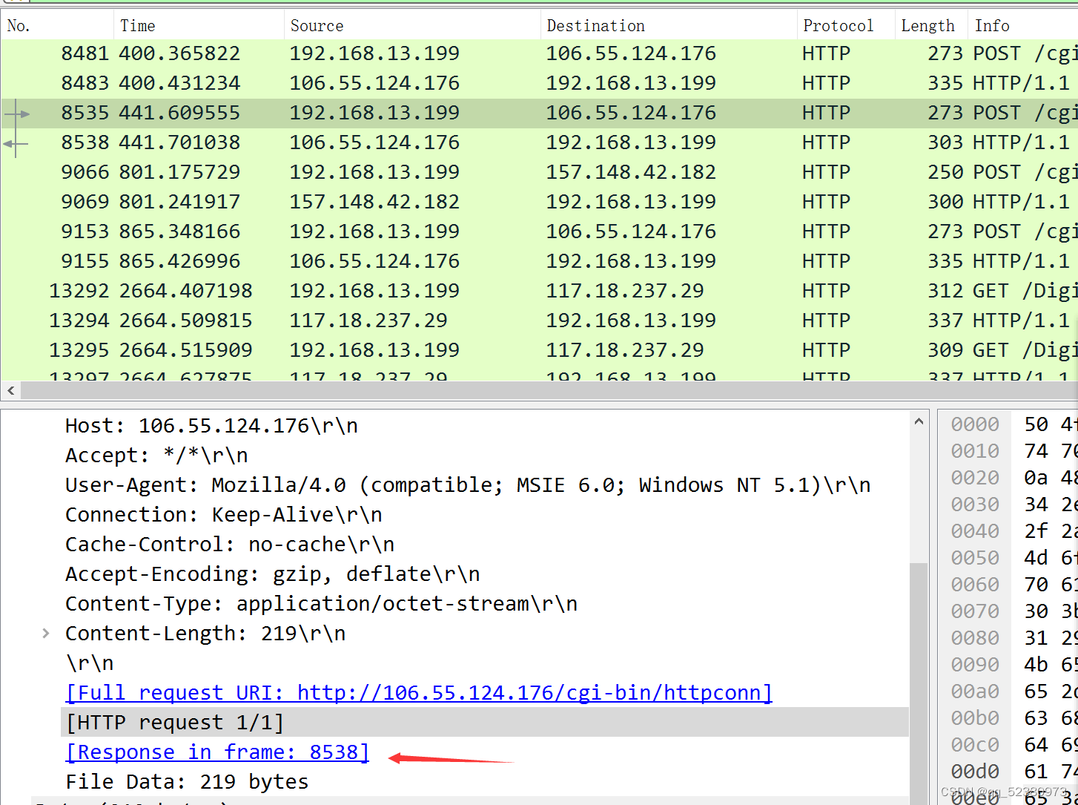Click source 157.148.42.182 in packet 9069
Image resolution: width=1078 pixels, height=805 pixels.
click(x=374, y=202)
